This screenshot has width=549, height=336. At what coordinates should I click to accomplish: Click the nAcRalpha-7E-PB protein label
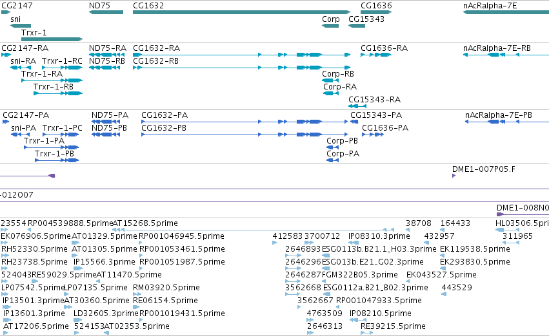(x=499, y=115)
